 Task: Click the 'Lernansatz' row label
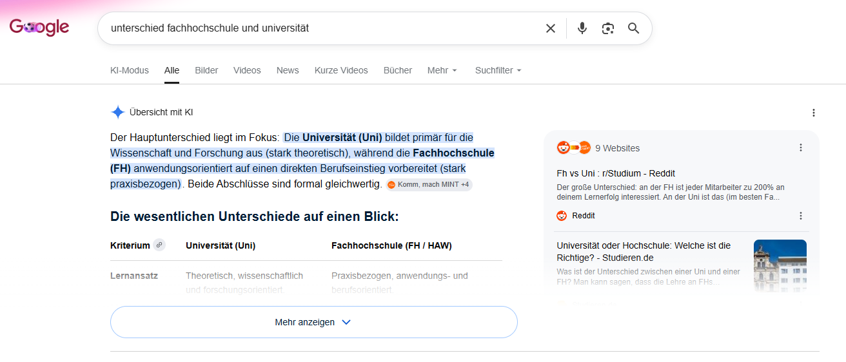point(134,276)
